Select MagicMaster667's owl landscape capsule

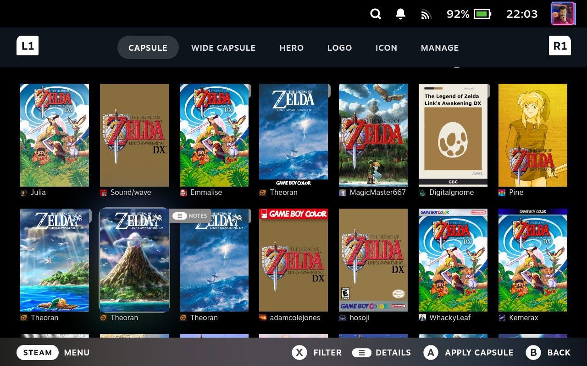[x=373, y=135]
